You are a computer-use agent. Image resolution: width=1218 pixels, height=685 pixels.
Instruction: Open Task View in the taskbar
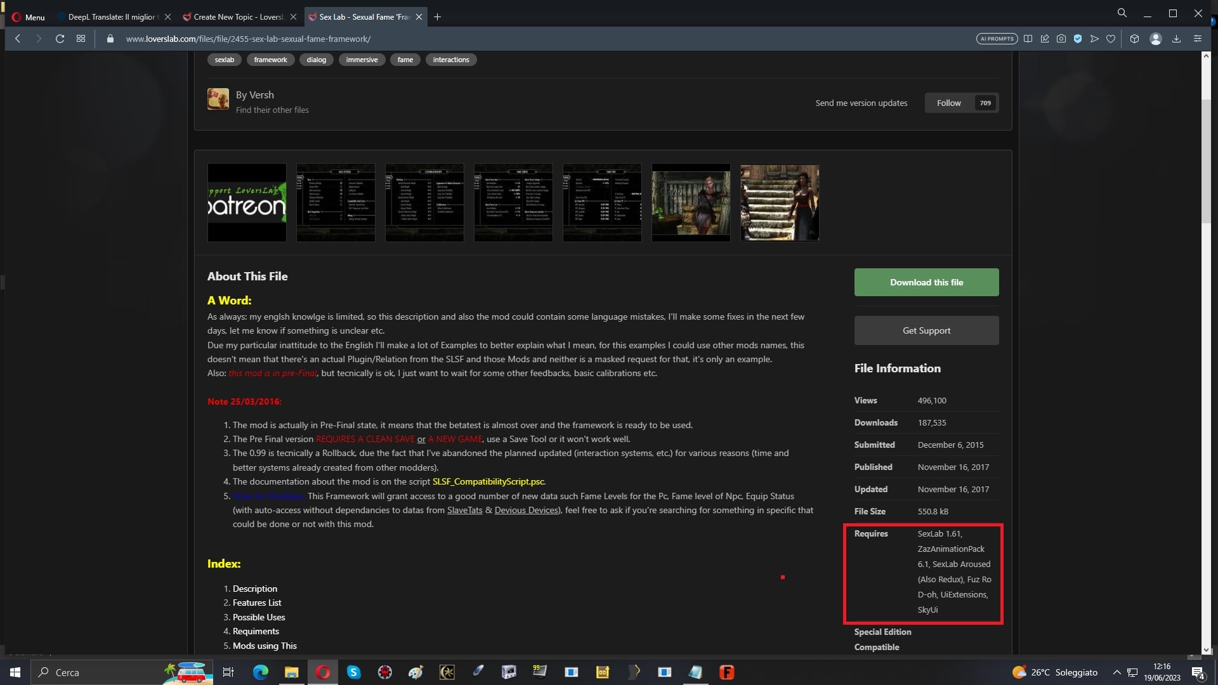coord(228,672)
